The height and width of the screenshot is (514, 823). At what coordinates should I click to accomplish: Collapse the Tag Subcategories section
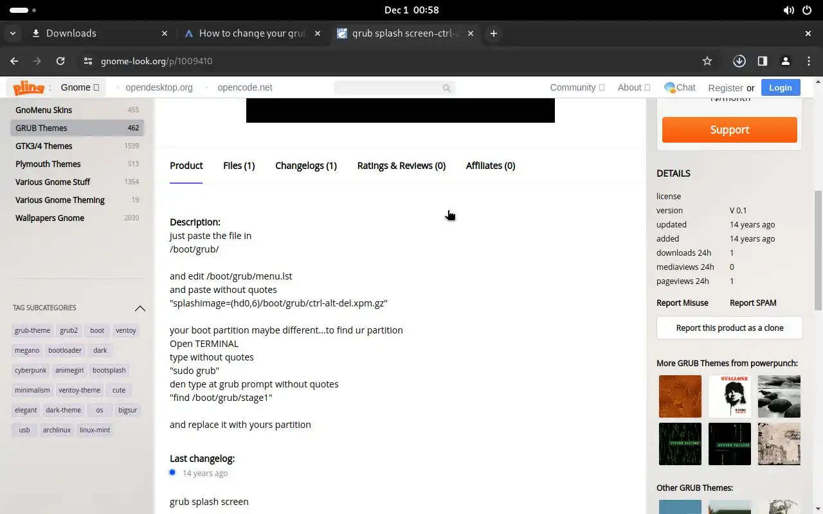(140, 308)
